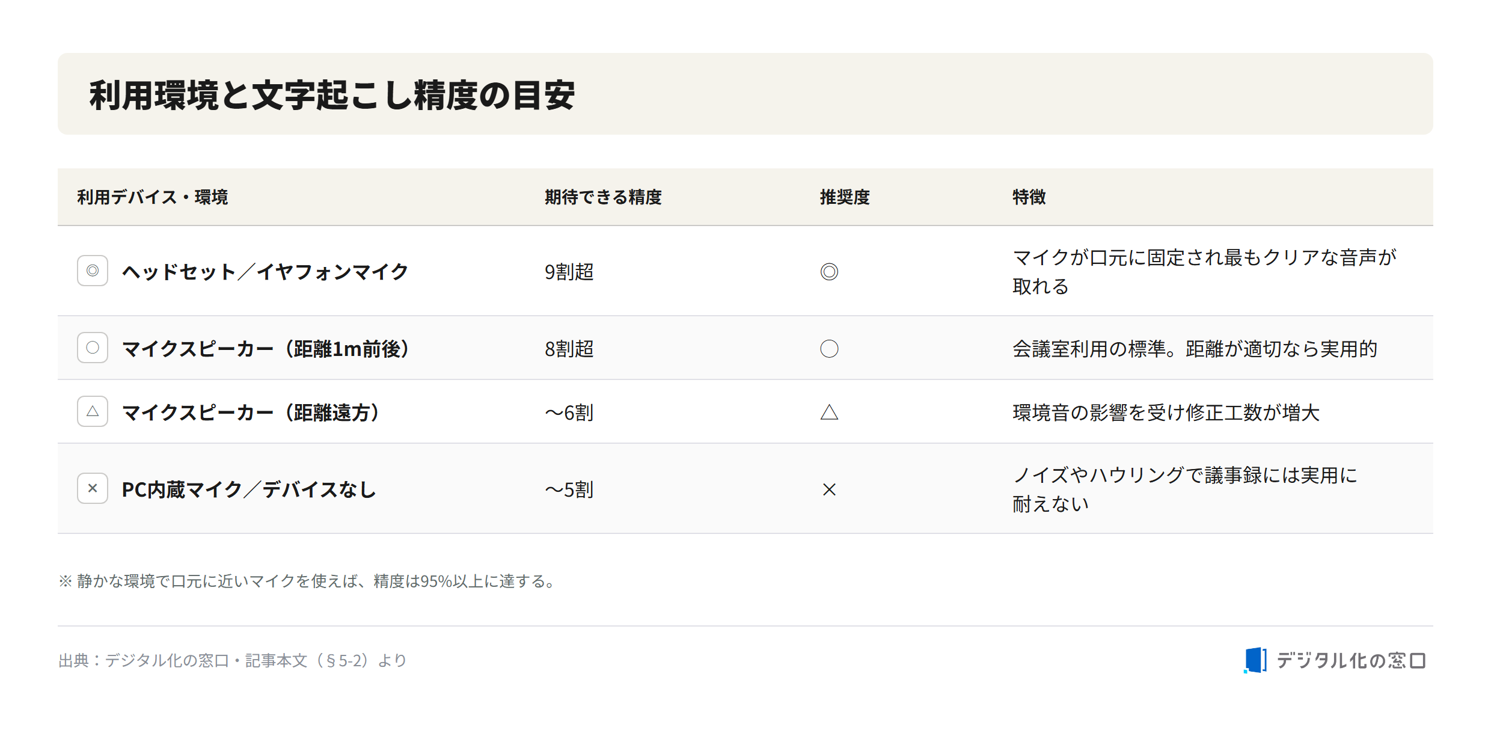The height and width of the screenshot is (730, 1491).
Task: Select the 期待できる精度 column header
Action: pyautogui.click(x=603, y=197)
